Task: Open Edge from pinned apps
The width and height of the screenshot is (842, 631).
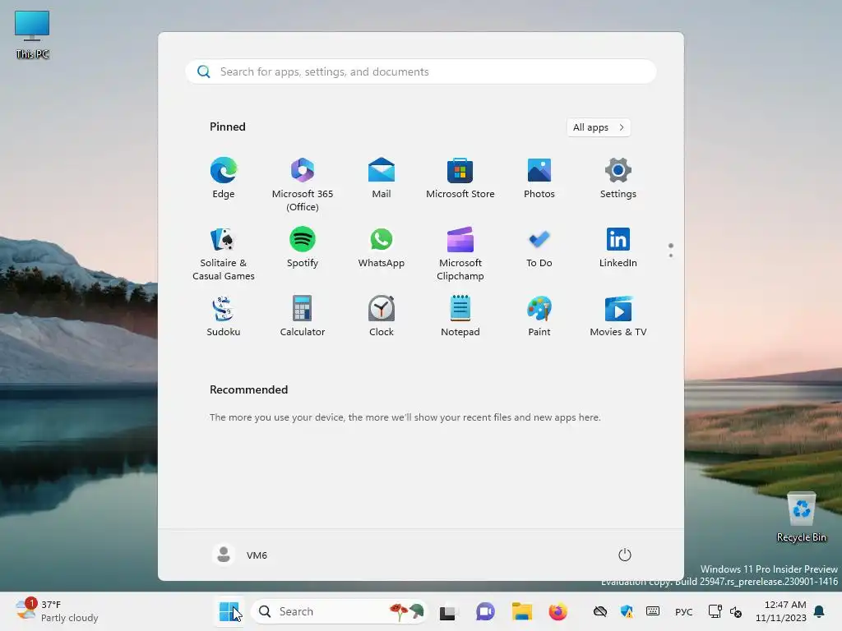Action: pyautogui.click(x=224, y=178)
